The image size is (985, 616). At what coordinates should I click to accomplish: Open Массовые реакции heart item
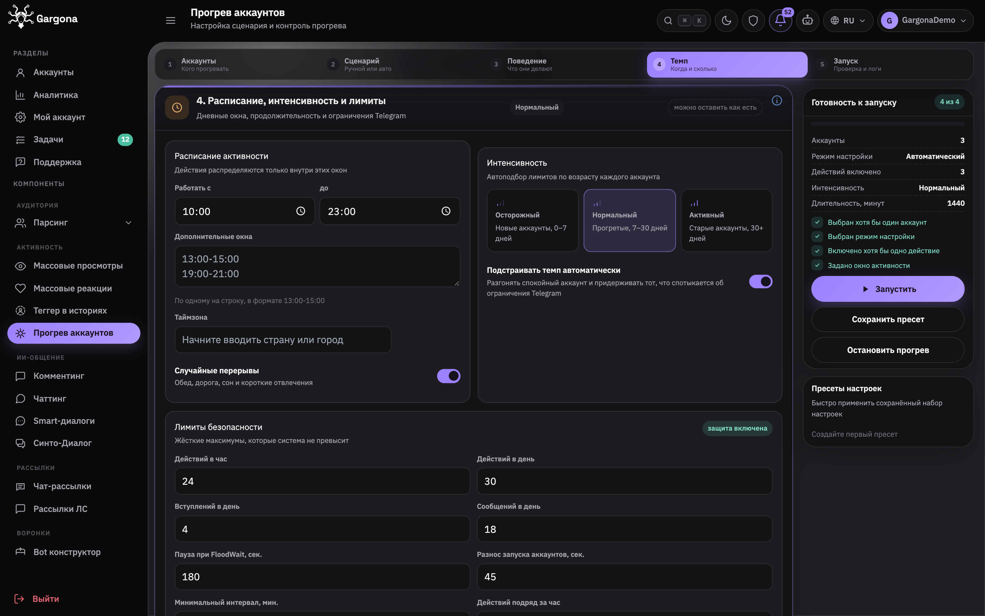(x=74, y=289)
